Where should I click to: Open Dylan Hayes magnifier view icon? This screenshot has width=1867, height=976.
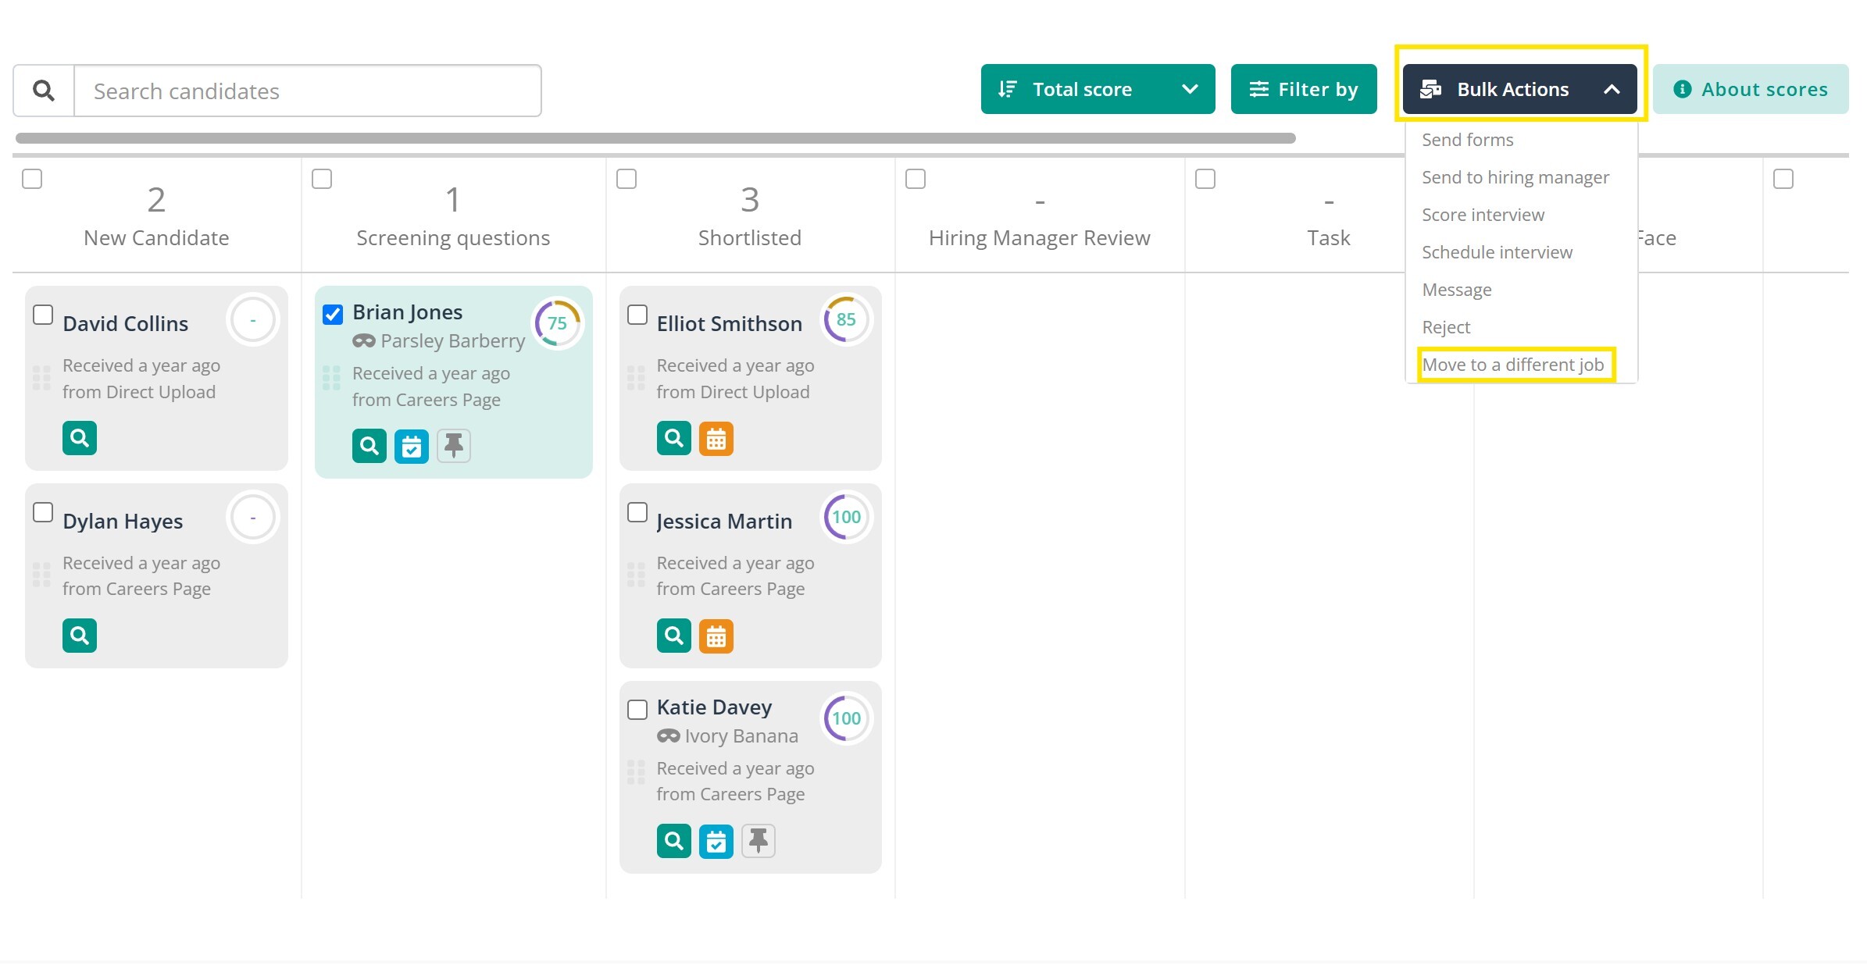pos(80,636)
